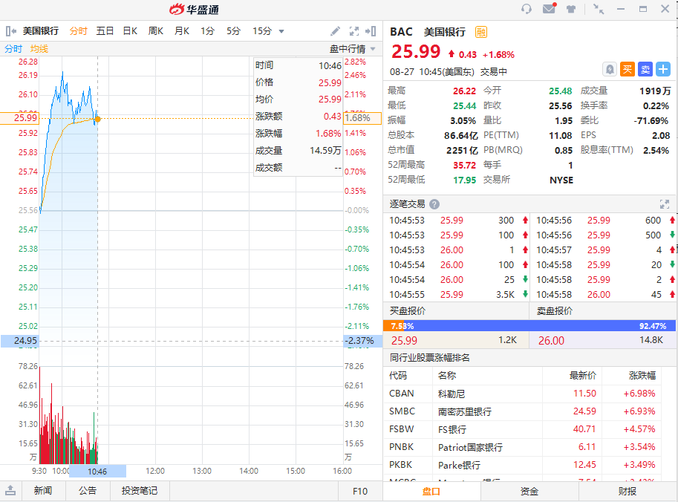Toggle the 分时 line legend
The height and width of the screenshot is (502, 678).
click(x=13, y=49)
